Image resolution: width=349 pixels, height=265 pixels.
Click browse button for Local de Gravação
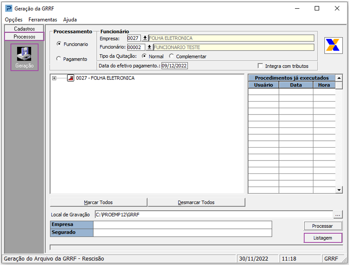(x=338, y=214)
